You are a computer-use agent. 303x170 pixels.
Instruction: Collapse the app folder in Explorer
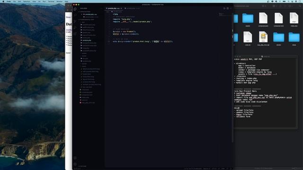pos(83,22)
